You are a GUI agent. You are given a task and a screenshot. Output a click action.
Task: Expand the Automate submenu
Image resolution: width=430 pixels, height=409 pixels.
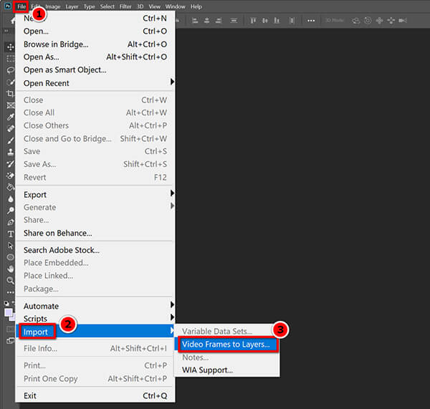(x=95, y=306)
